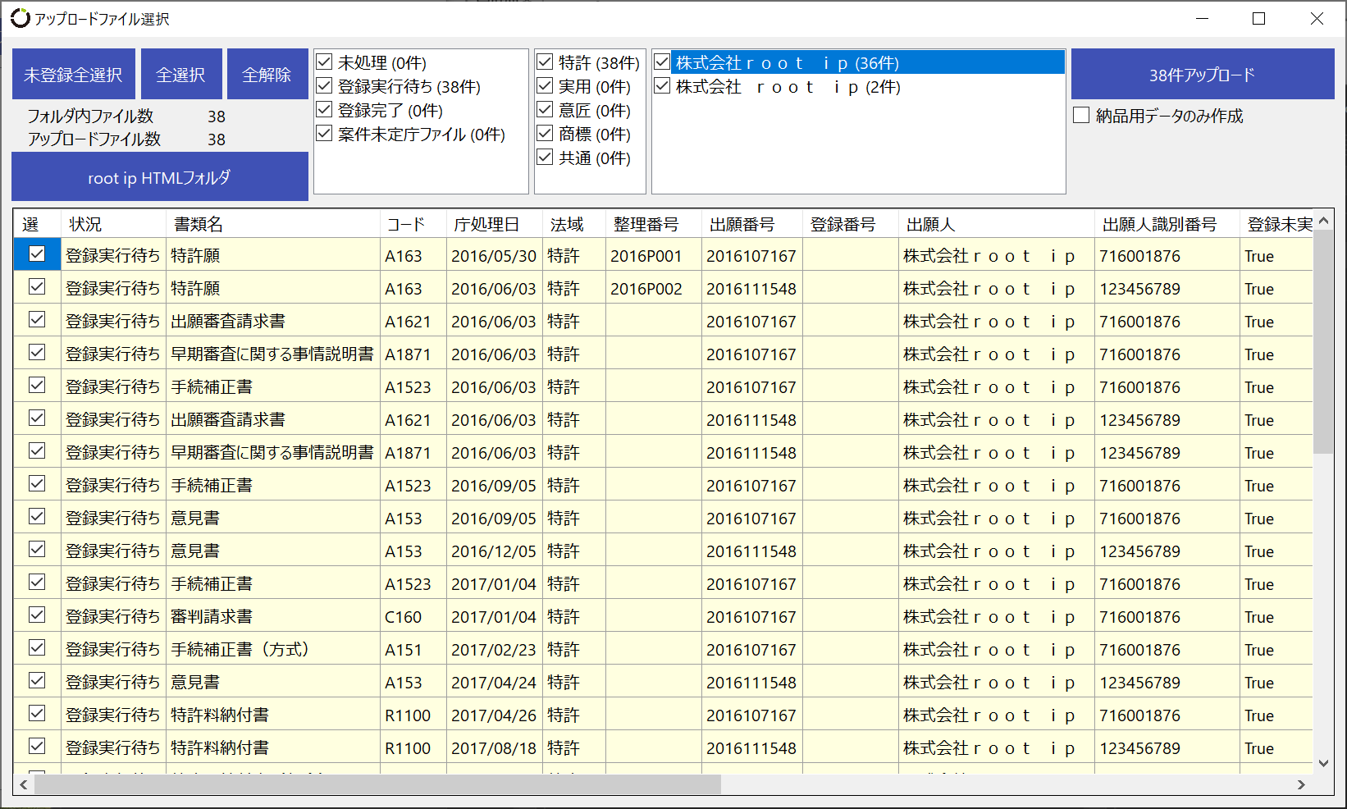Select the 2017/08/18 date cell
The width and height of the screenshot is (1347, 809).
[495, 747]
